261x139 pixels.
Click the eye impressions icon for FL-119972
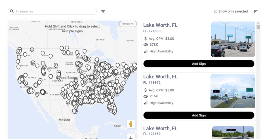pyautogui.click(x=146, y=96)
